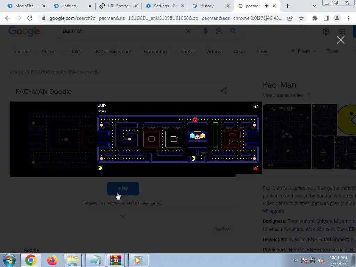The height and width of the screenshot is (267, 356).
Task: Clear the search query with X
Action: pos(188,31)
